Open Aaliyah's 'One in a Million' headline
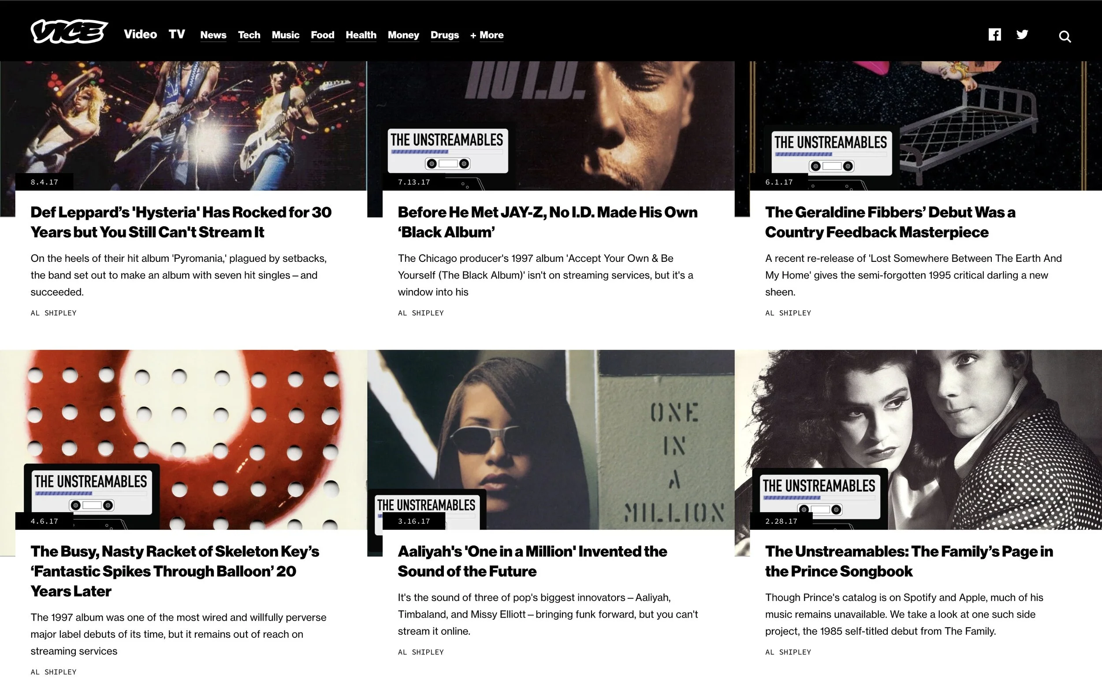The width and height of the screenshot is (1102, 689). (x=532, y=561)
